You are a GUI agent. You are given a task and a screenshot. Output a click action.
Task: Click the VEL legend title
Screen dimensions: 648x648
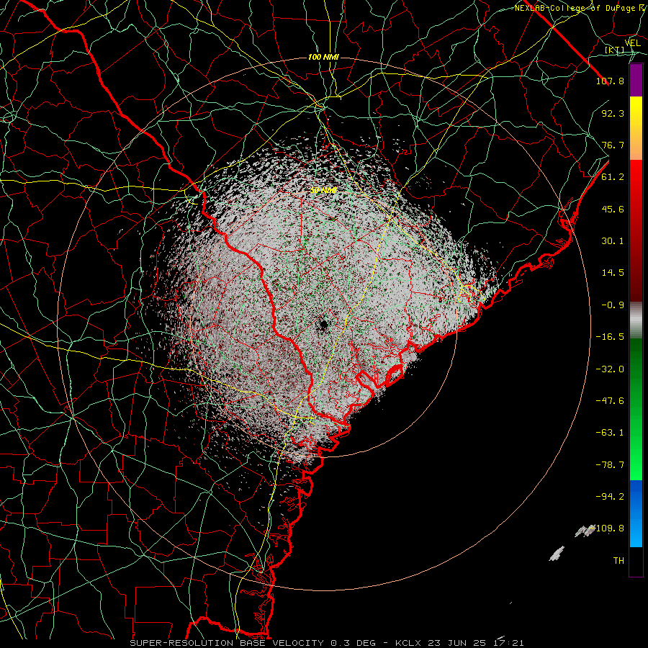pos(632,43)
